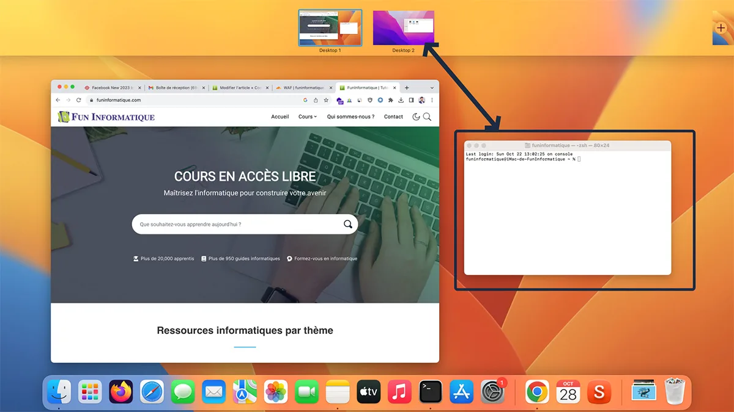
Task: Open FaceTime in the dock
Action: click(306, 392)
